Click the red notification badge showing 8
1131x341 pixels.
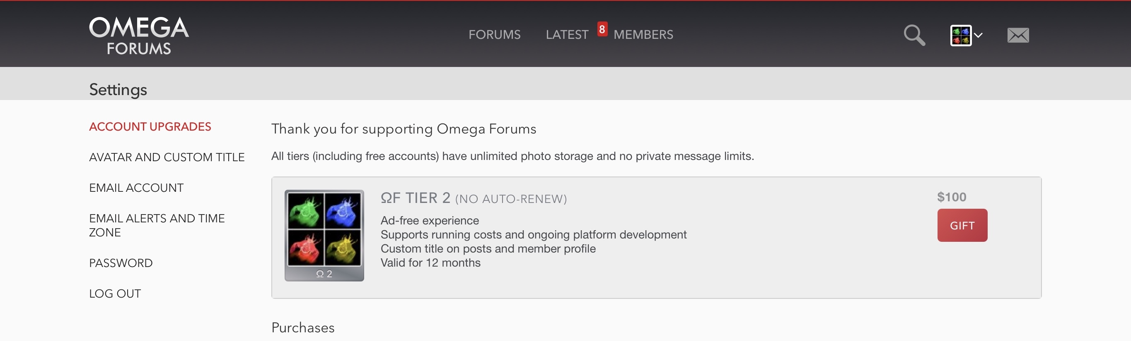[602, 29]
